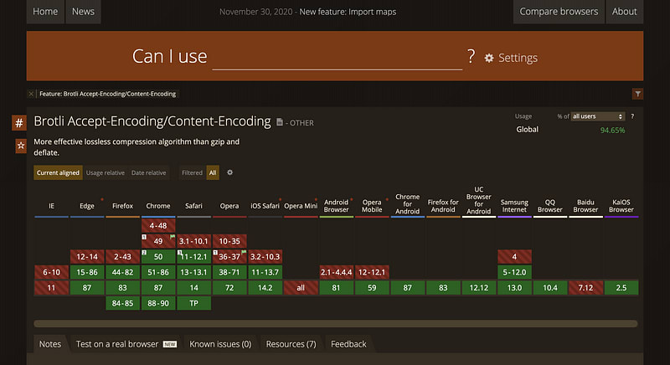Switch to Date relative view
This screenshot has height=365, width=670.
pos(149,173)
